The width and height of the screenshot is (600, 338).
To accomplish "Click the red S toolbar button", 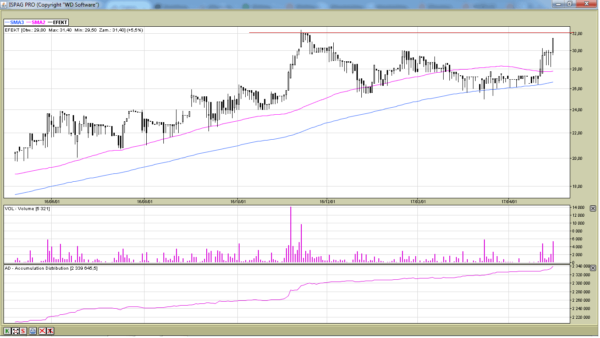I will [23, 331].
